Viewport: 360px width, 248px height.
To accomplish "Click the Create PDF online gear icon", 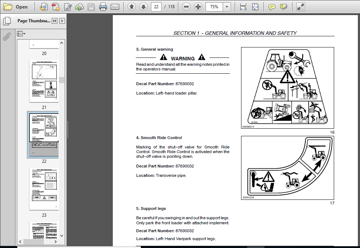I will [56, 7].
